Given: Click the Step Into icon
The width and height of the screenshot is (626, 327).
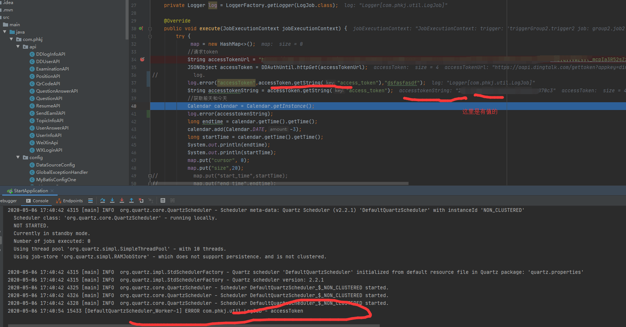Looking at the screenshot, I should coord(112,200).
